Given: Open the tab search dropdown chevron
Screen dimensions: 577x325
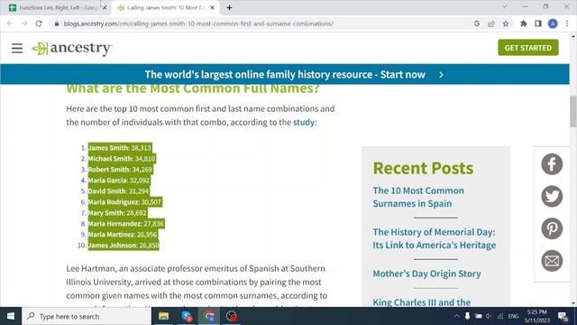Looking at the screenshot, I should click(x=505, y=7).
